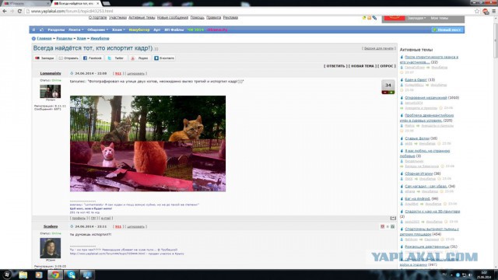
Task: Click the Закладки share button
Action: click(x=44, y=58)
